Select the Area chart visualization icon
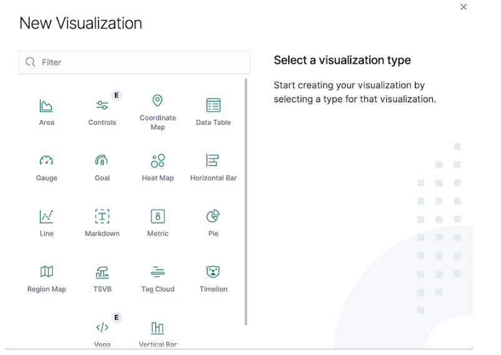 [46, 105]
